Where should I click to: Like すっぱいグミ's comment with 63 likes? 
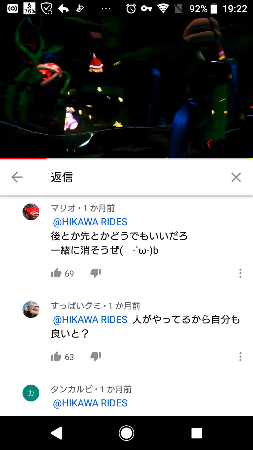[56, 357]
